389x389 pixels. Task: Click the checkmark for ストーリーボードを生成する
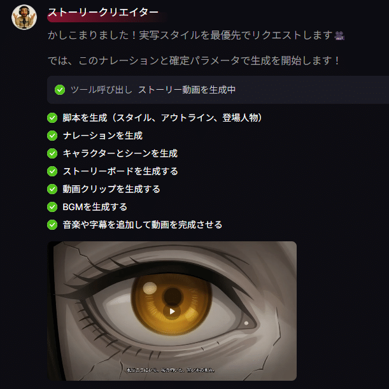[x=52, y=171]
